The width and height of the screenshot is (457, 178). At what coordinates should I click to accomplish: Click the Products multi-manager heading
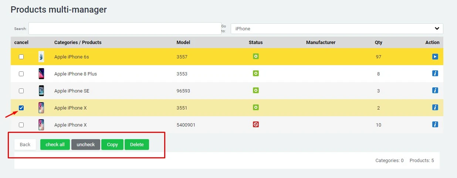click(x=58, y=9)
